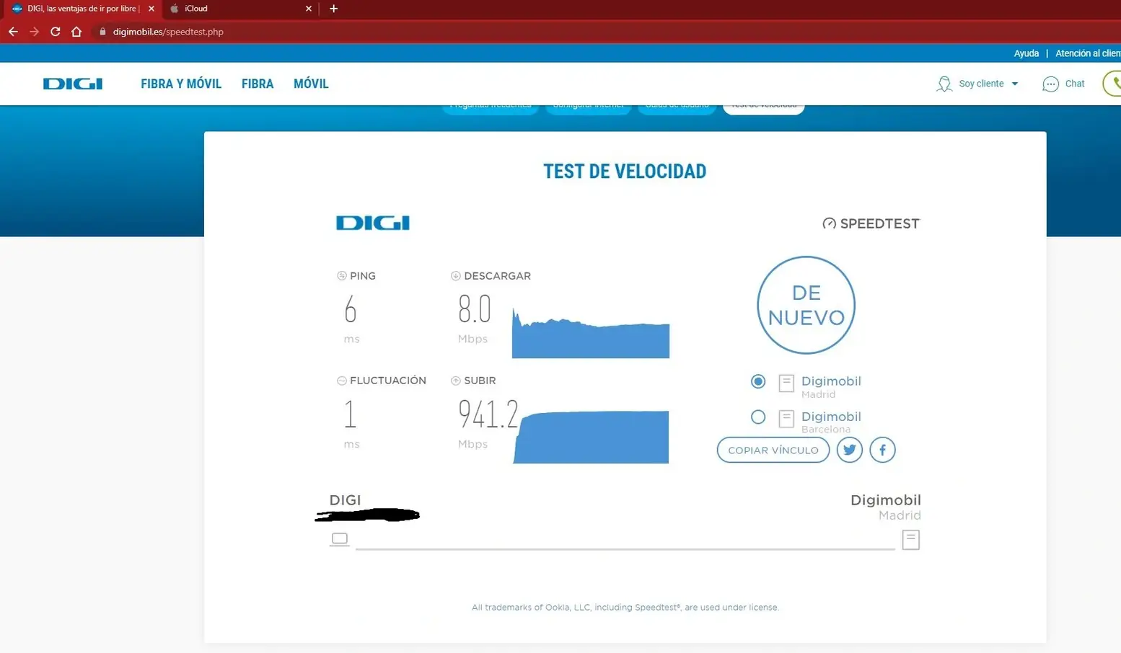
Task: Open a new browser tab
Action: click(333, 9)
